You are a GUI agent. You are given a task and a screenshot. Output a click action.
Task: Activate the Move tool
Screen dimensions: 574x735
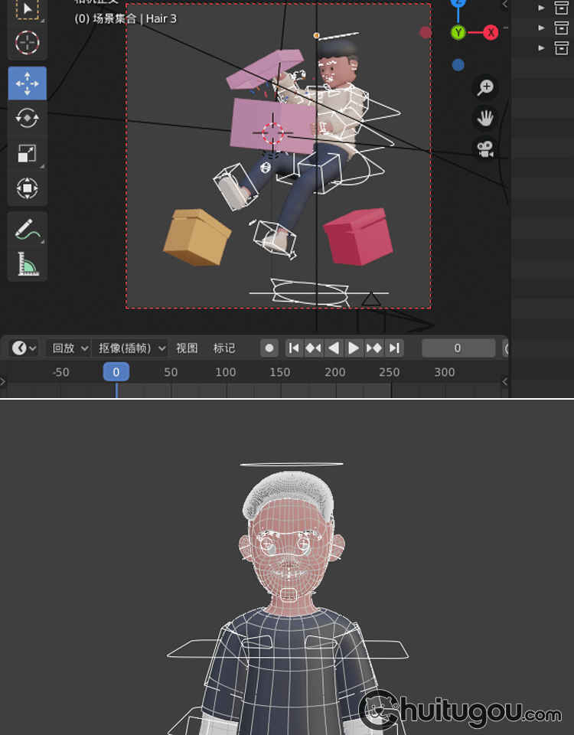pyautogui.click(x=27, y=83)
